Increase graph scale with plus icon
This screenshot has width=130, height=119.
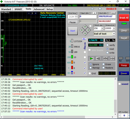pyautogui.click(x=36, y=13)
